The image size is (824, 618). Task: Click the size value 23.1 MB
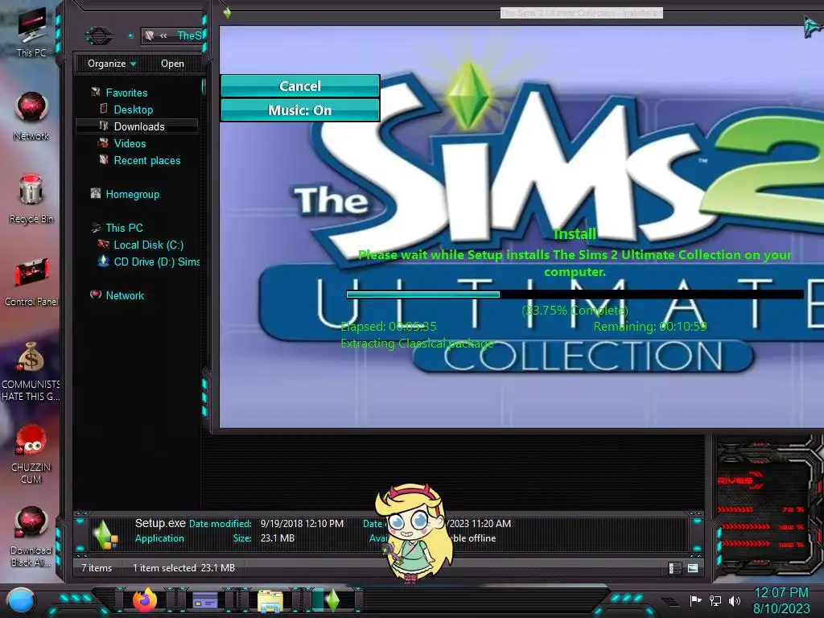click(x=278, y=538)
